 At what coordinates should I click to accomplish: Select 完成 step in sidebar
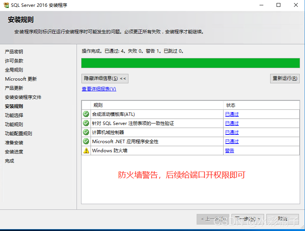point(9,161)
